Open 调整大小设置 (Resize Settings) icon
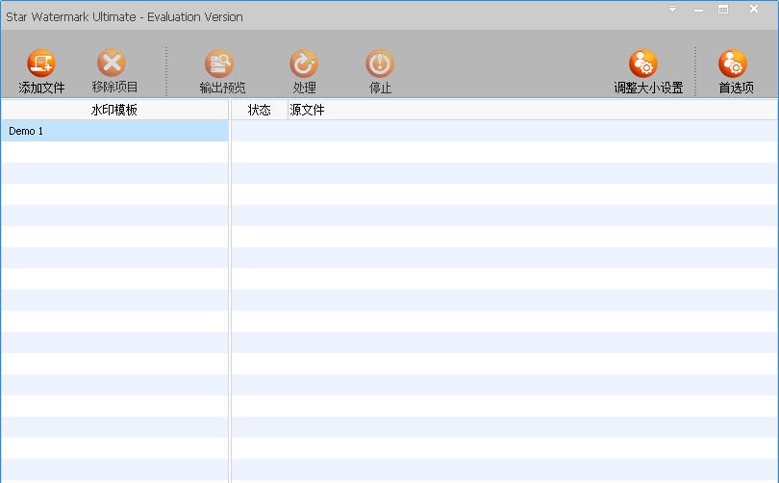Image resolution: width=779 pixels, height=483 pixels. pos(643,64)
